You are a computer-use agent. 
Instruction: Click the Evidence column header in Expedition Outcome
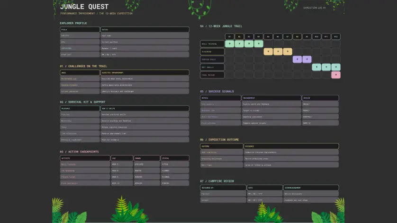tap(291, 146)
